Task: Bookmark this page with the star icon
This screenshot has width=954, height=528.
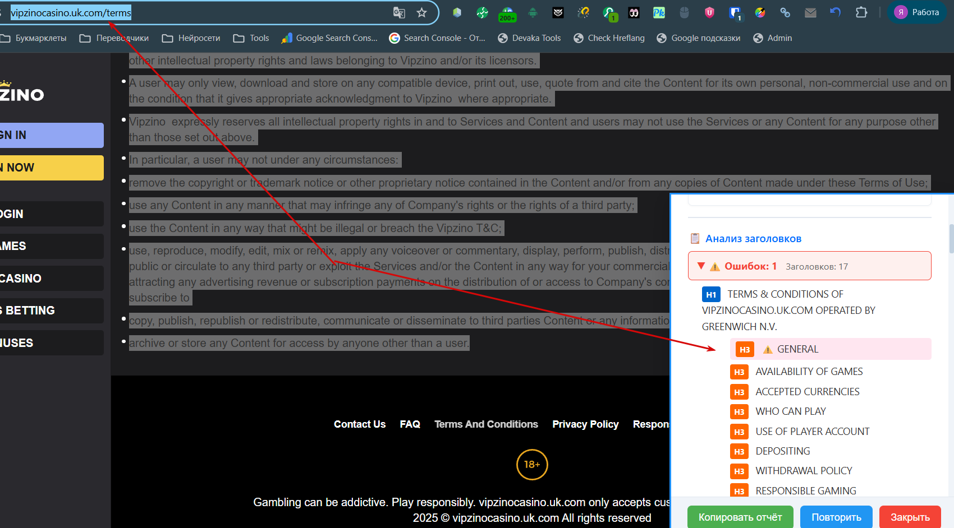Action: [422, 12]
